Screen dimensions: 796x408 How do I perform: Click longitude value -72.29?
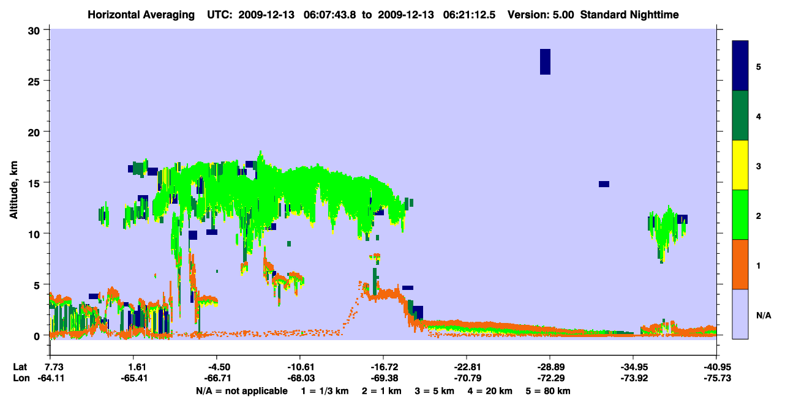(549, 379)
